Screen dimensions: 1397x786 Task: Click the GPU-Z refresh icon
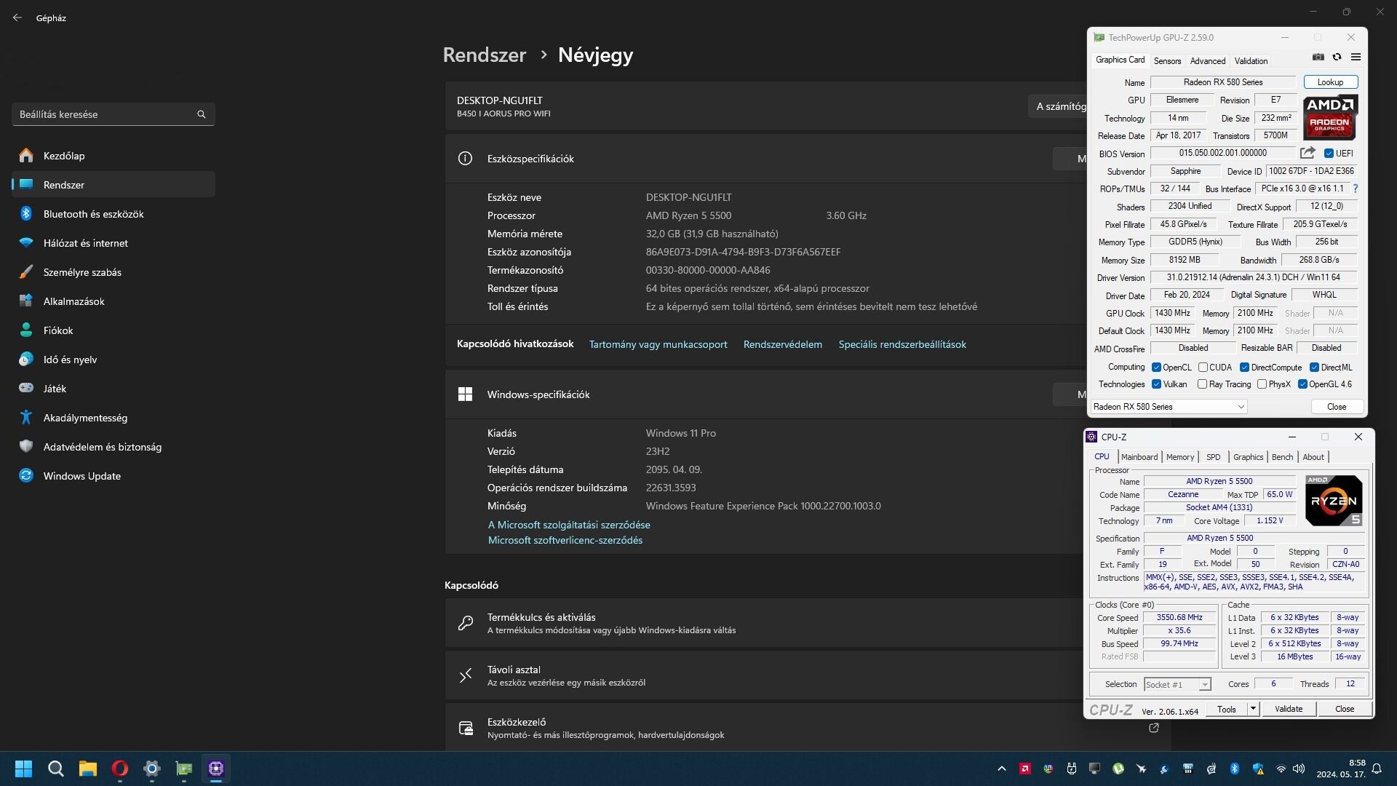[1337, 57]
